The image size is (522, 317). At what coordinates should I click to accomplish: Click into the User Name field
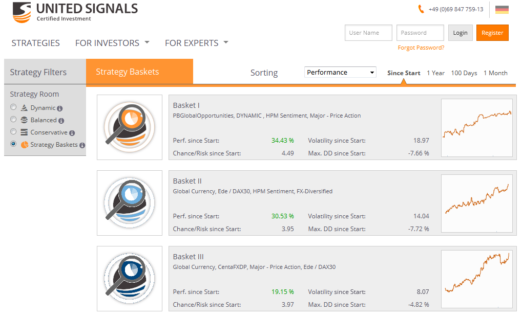tap(368, 33)
